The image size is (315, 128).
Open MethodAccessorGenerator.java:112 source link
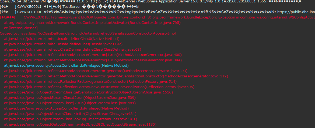pos(196,76)
